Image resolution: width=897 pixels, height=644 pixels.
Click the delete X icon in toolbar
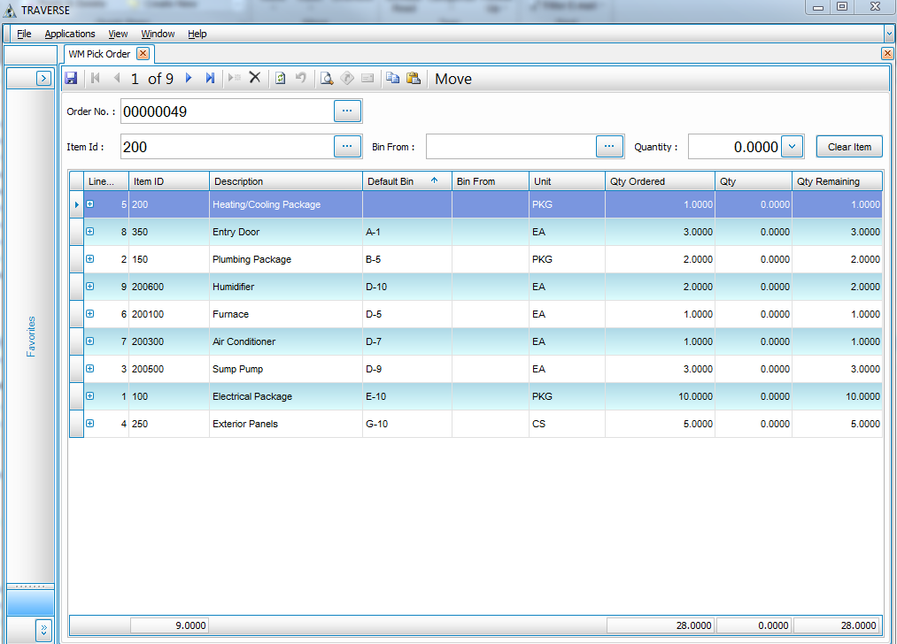[255, 78]
